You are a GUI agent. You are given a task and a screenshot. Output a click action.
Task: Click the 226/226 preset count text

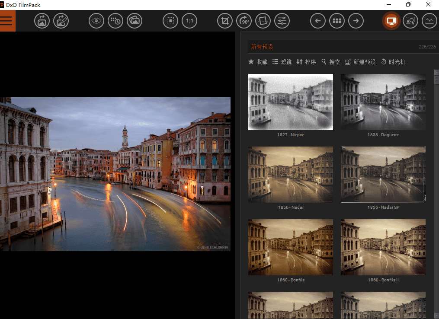click(x=427, y=47)
